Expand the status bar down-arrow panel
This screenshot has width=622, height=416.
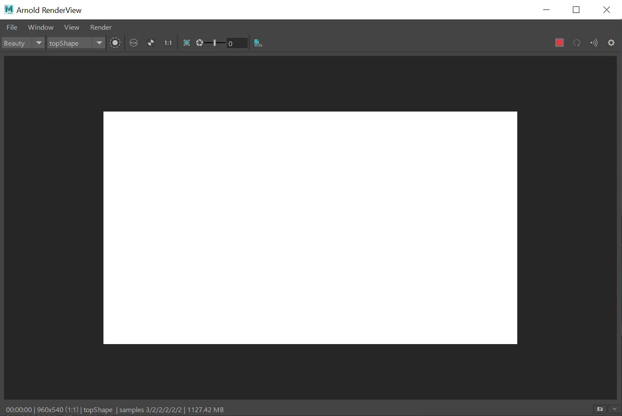[614, 409]
